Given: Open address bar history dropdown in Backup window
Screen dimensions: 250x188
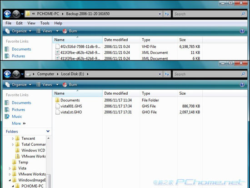Looking at the screenshot, I should 160,14.
